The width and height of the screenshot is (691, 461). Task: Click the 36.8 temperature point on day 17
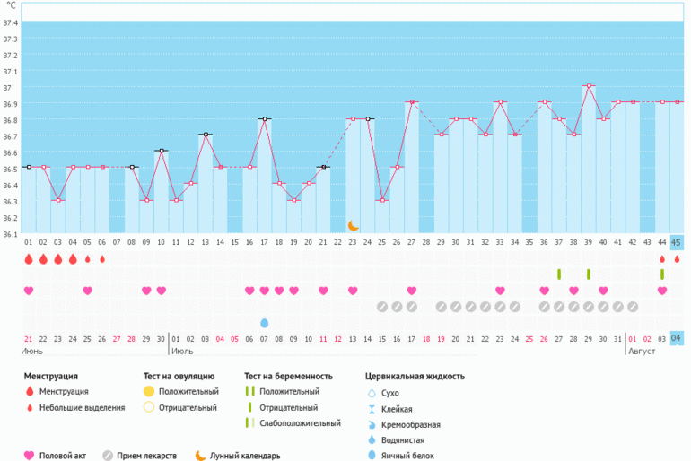tap(264, 118)
